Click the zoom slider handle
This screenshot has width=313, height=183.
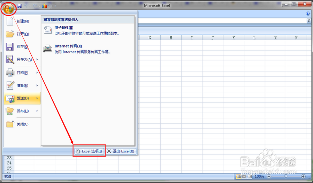coord(286,176)
